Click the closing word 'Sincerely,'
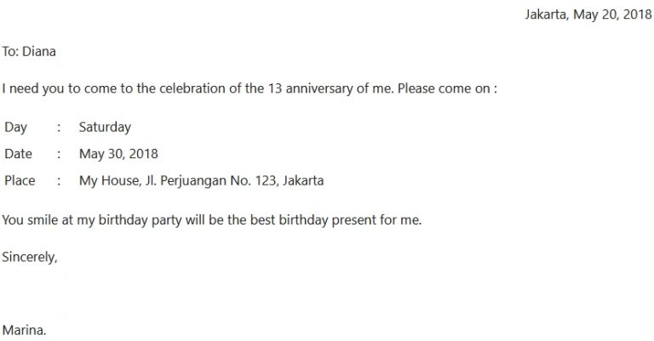This screenshot has height=341, width=654. 30,257
